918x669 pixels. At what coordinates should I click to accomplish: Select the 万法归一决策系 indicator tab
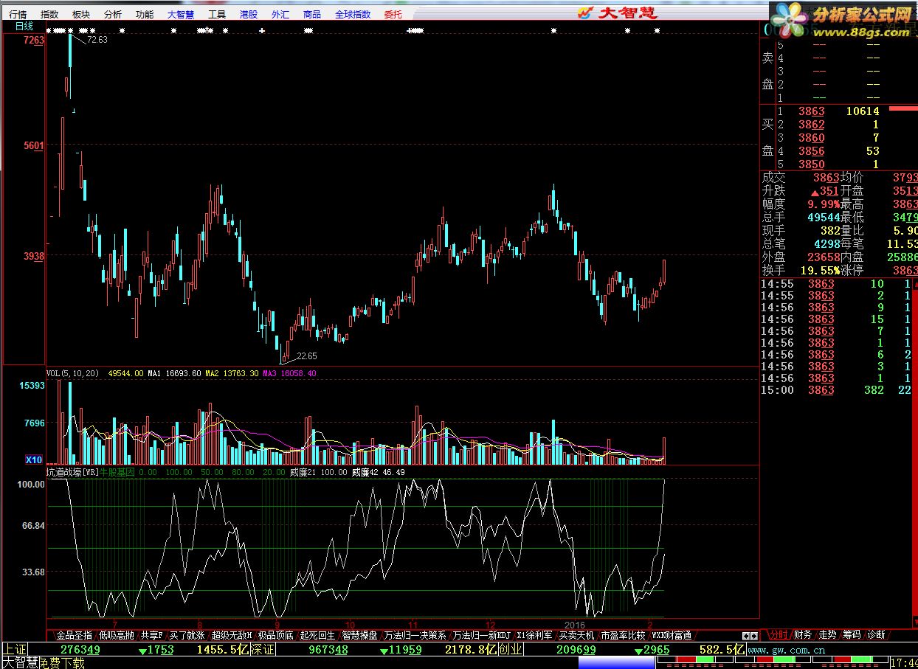point(415,635)
